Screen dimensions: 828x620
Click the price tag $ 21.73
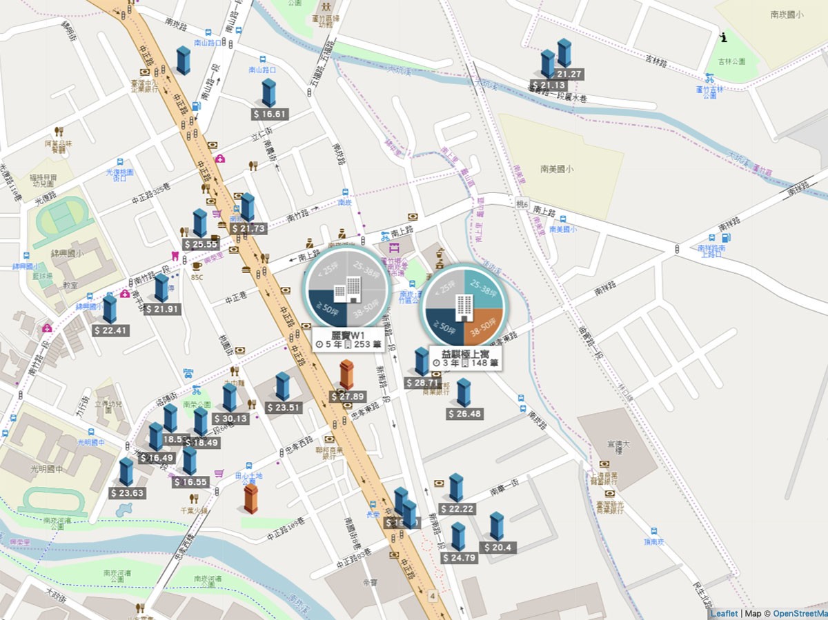point(248,228)
